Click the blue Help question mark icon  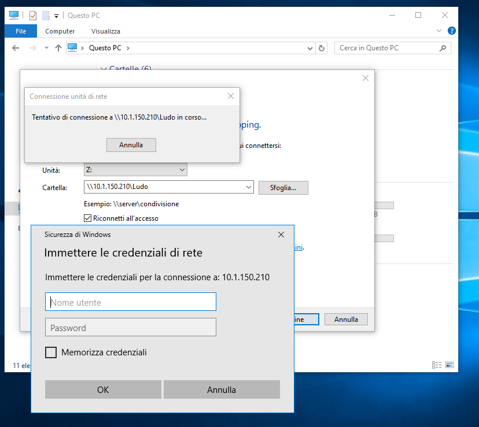coord(452,31)
